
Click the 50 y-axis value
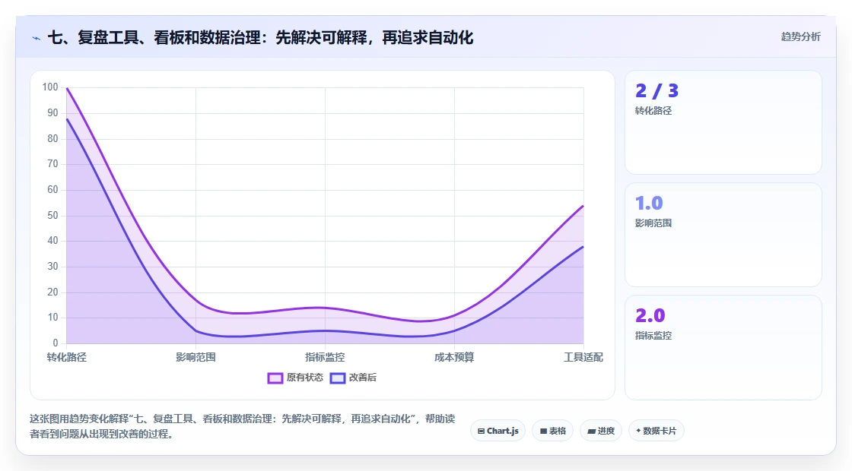coord(52,216)
